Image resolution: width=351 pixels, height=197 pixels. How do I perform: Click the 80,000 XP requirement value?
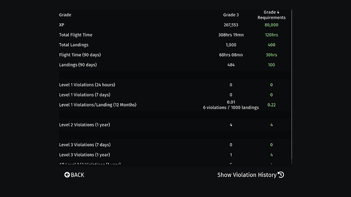(x=271, y=25)
